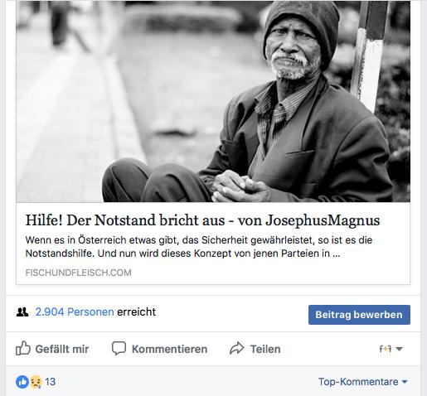Click the FISCHUNDFLEISCH.COM source domain
This screenshot has width=427, height=396.
[x=78, y=273]
